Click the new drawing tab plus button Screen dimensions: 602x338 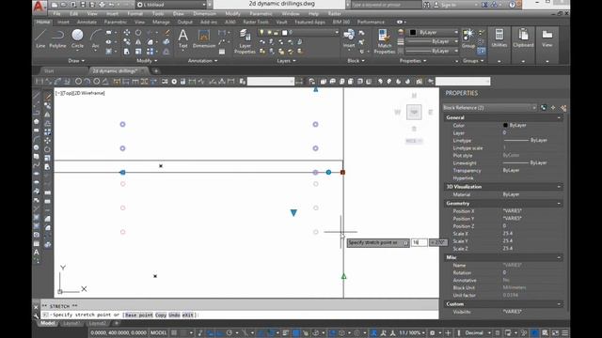coord(156,71)
